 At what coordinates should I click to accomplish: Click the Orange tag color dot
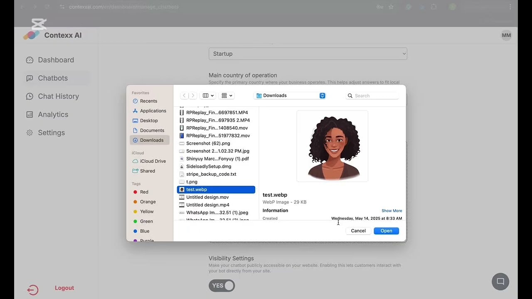[135, 202]
